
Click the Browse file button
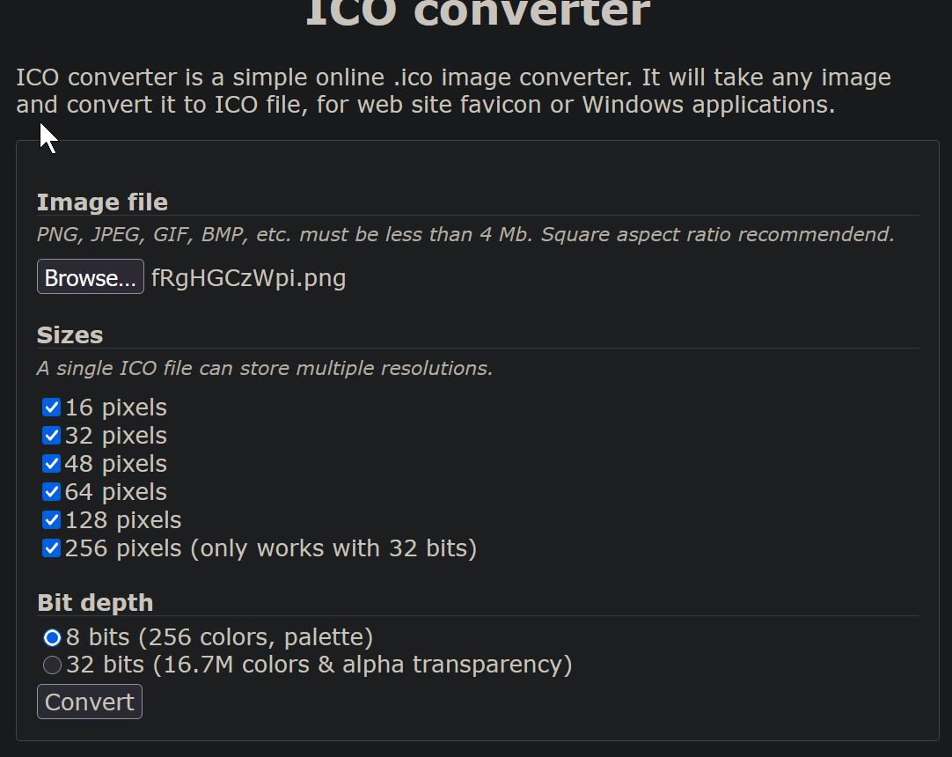[x=90, y=277]
